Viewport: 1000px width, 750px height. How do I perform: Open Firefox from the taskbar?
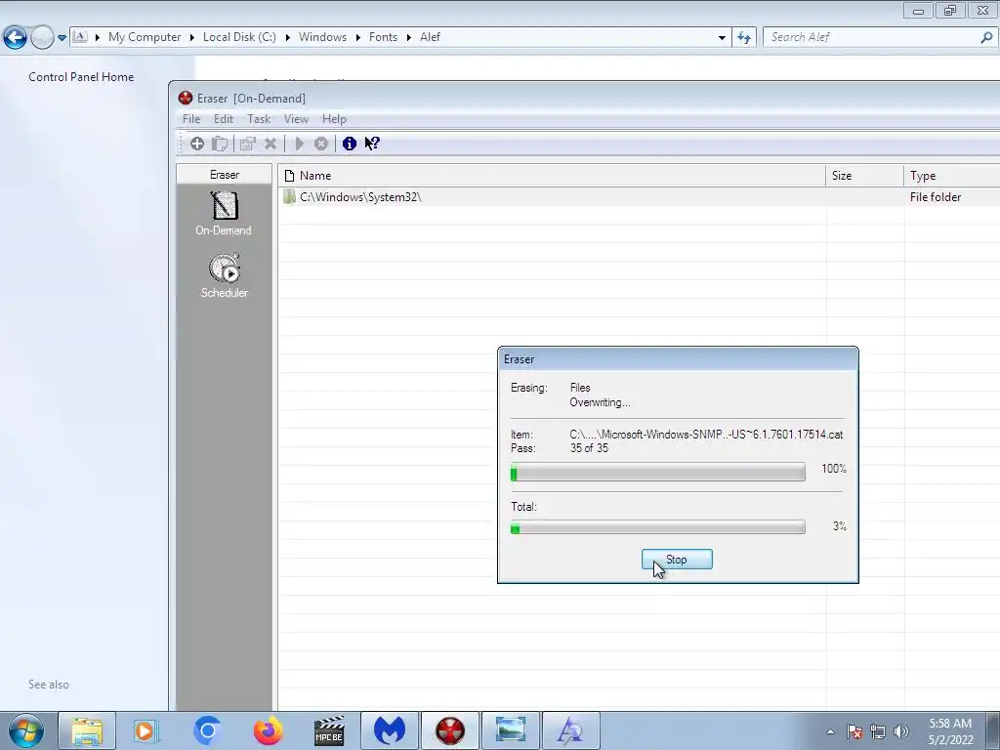268,730
